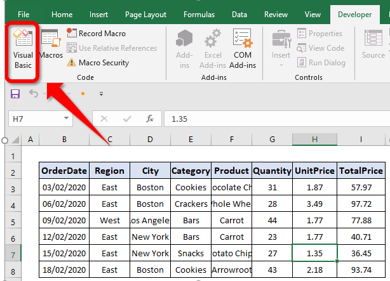The height and width of the screenshot is (281, 390).
Task: Click the Properties button
Action: coord(319,33)
